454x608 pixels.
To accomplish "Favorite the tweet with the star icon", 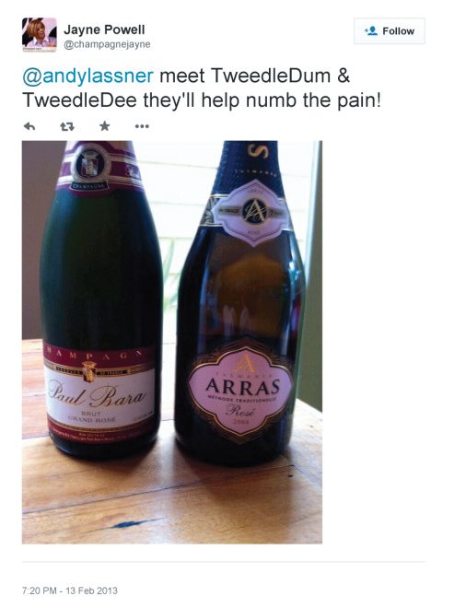I will [x=104, y=125].
